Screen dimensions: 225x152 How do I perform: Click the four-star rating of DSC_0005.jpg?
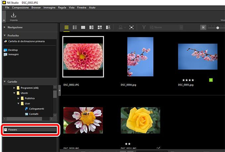click(188, 80)
